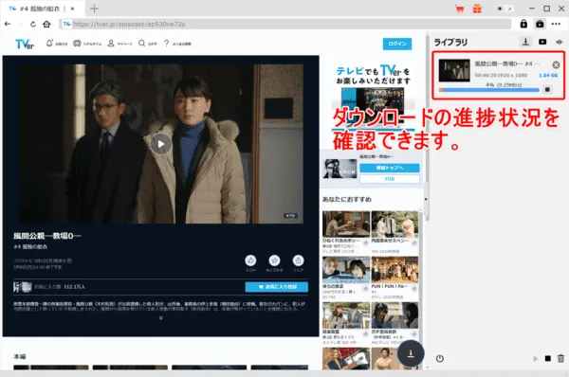This screenshot has width=569, height=377.
Task: Delete all with trash icon
Action: click(560, 358)
